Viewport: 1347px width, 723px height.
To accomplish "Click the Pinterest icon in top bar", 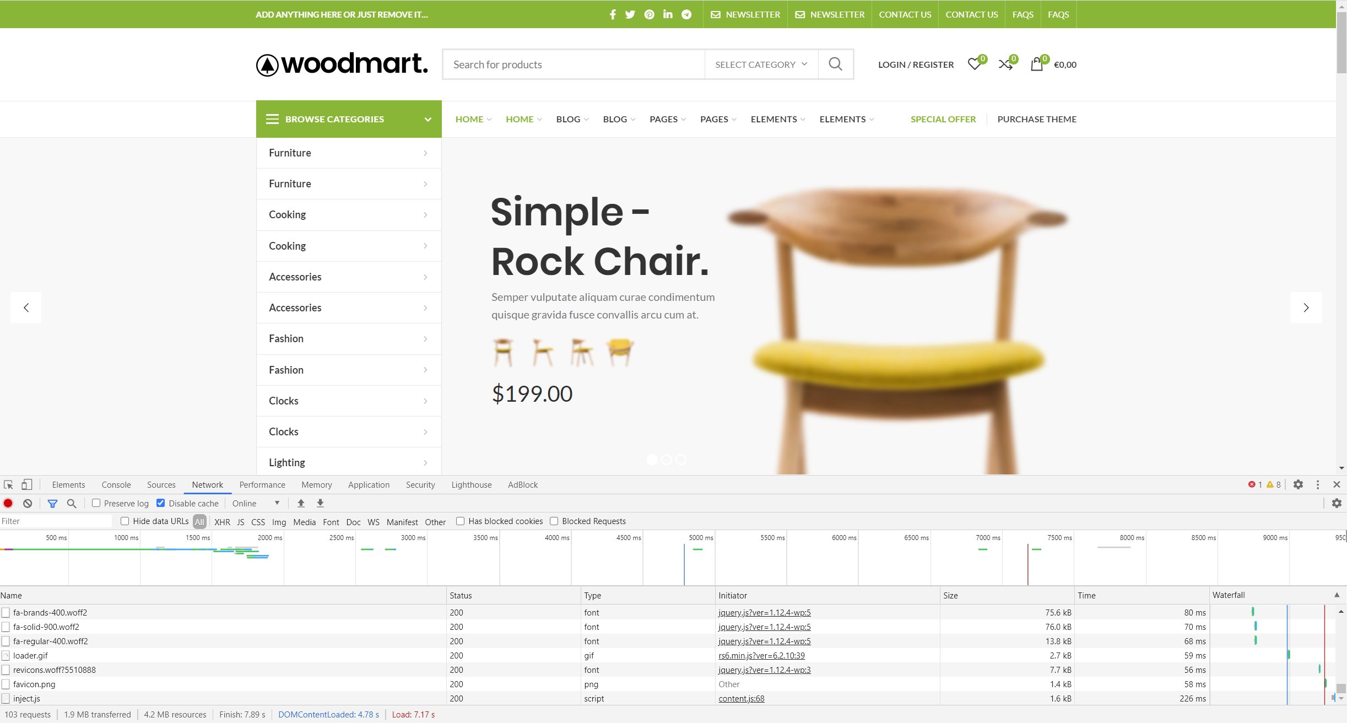I will coord(649,14).
